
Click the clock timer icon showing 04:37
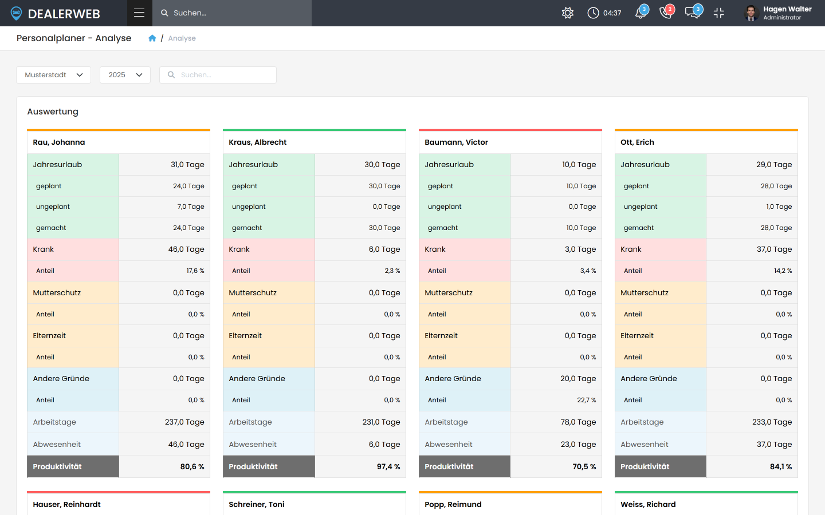pos(594,13)
